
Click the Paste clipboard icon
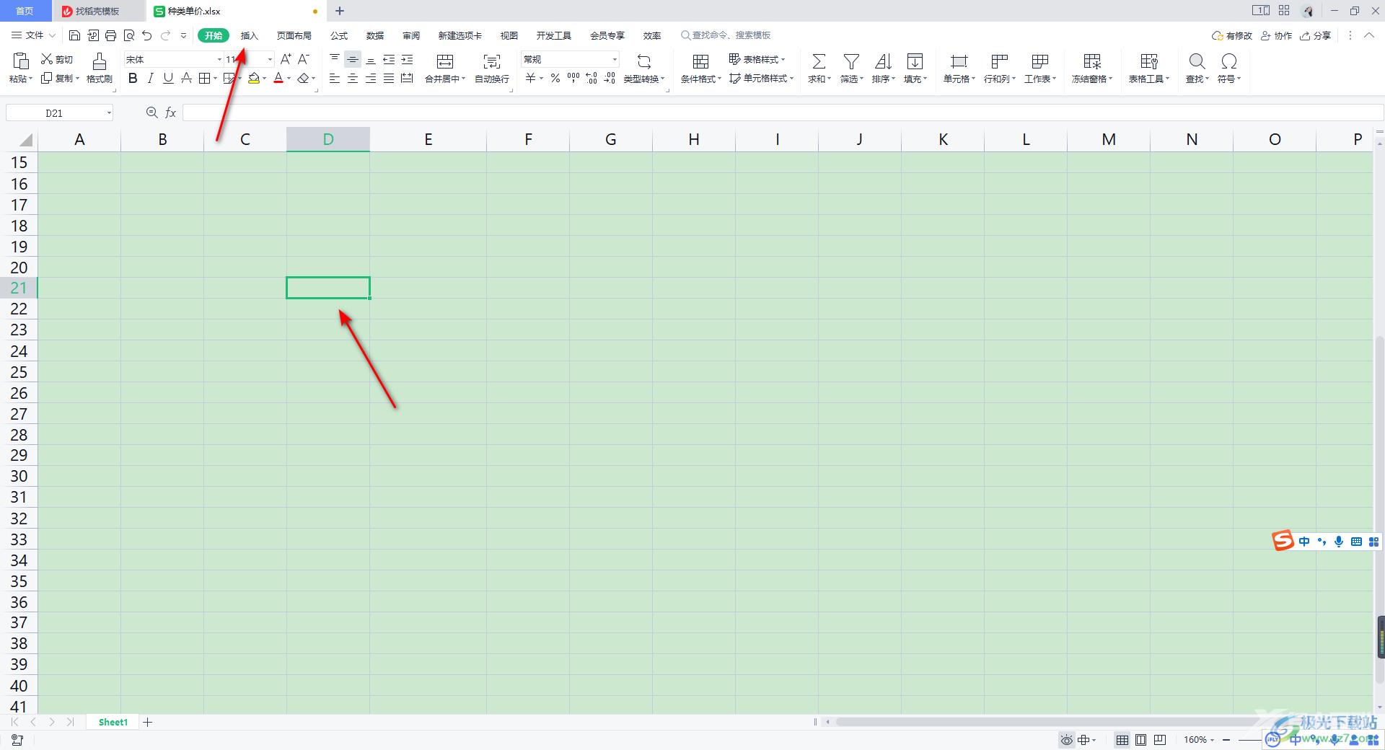20,61
